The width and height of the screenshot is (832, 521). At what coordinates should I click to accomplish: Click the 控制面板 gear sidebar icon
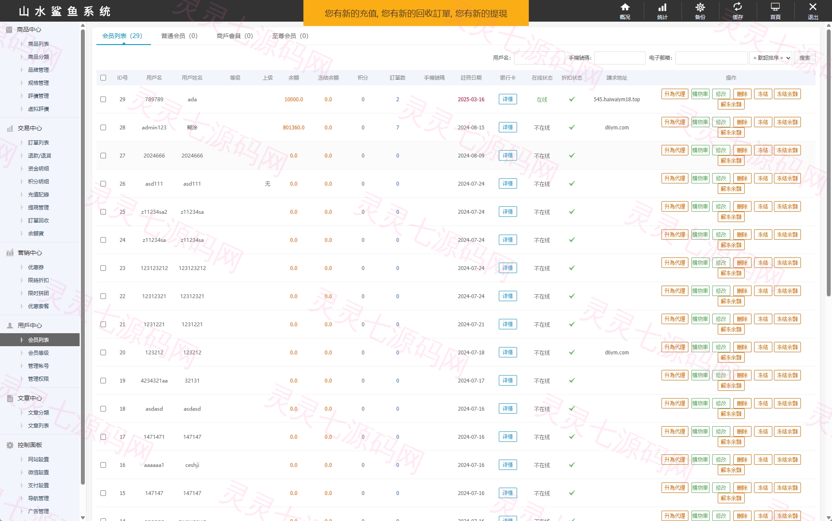10,445
